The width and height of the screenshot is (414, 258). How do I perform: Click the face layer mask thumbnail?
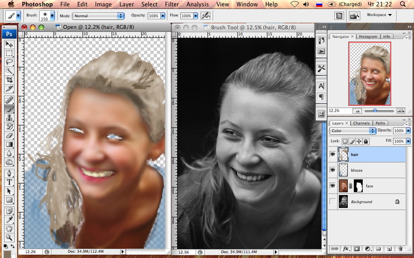(x=358, y=186)
